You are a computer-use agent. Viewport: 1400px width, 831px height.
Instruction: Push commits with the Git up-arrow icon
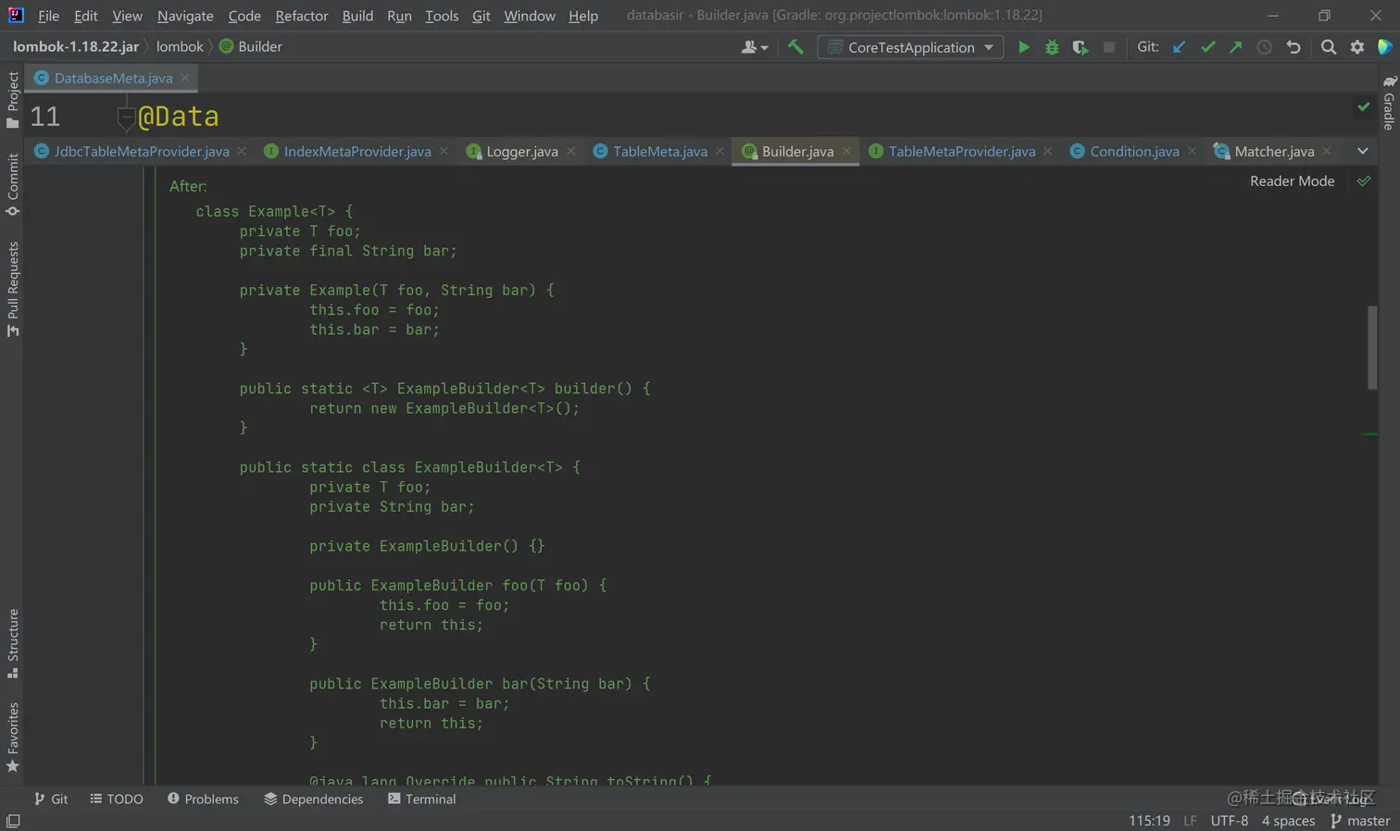coord(1235,47)
